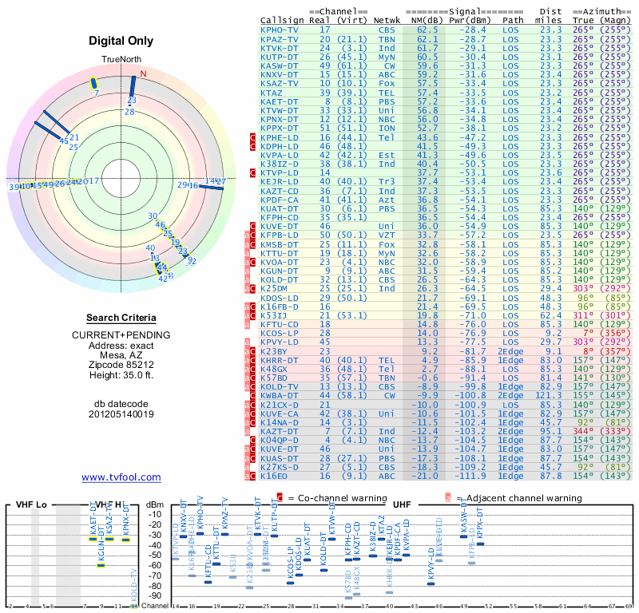Click the db datecode 201205140019 value

pos(121,414)
